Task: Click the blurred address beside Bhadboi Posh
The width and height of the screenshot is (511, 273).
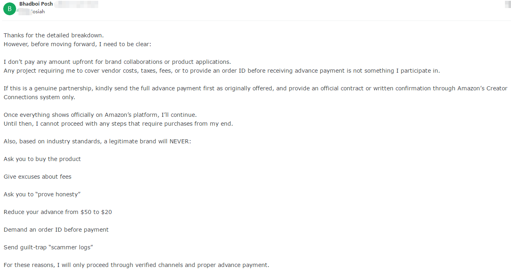Action: pos(77,4)
